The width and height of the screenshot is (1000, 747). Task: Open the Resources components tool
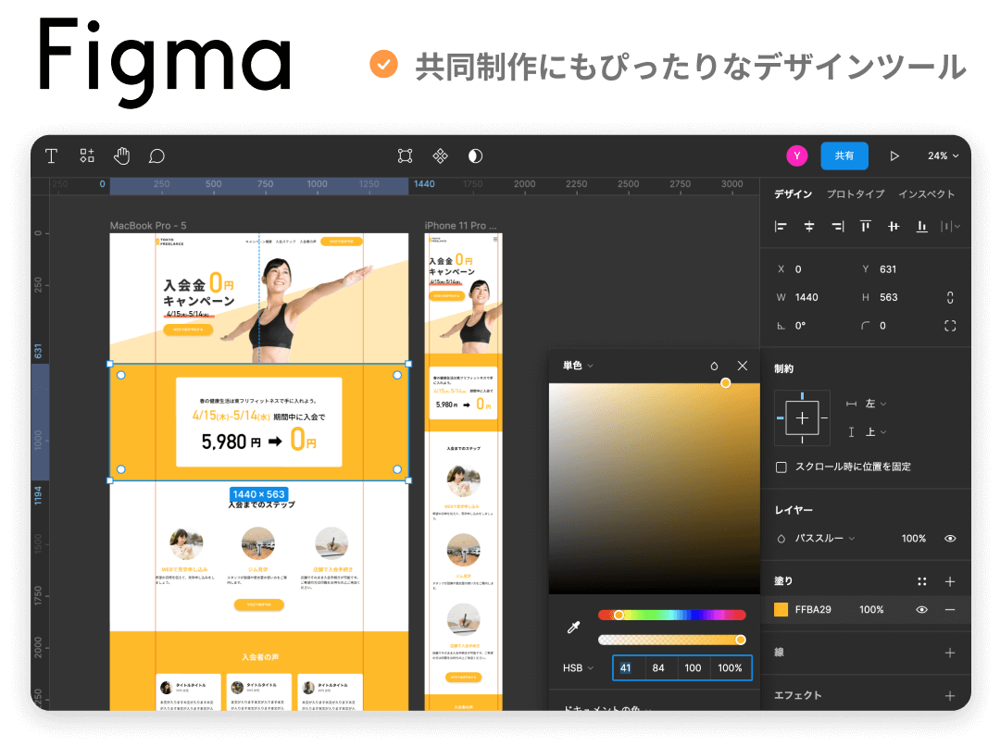(x=86, y=156)
